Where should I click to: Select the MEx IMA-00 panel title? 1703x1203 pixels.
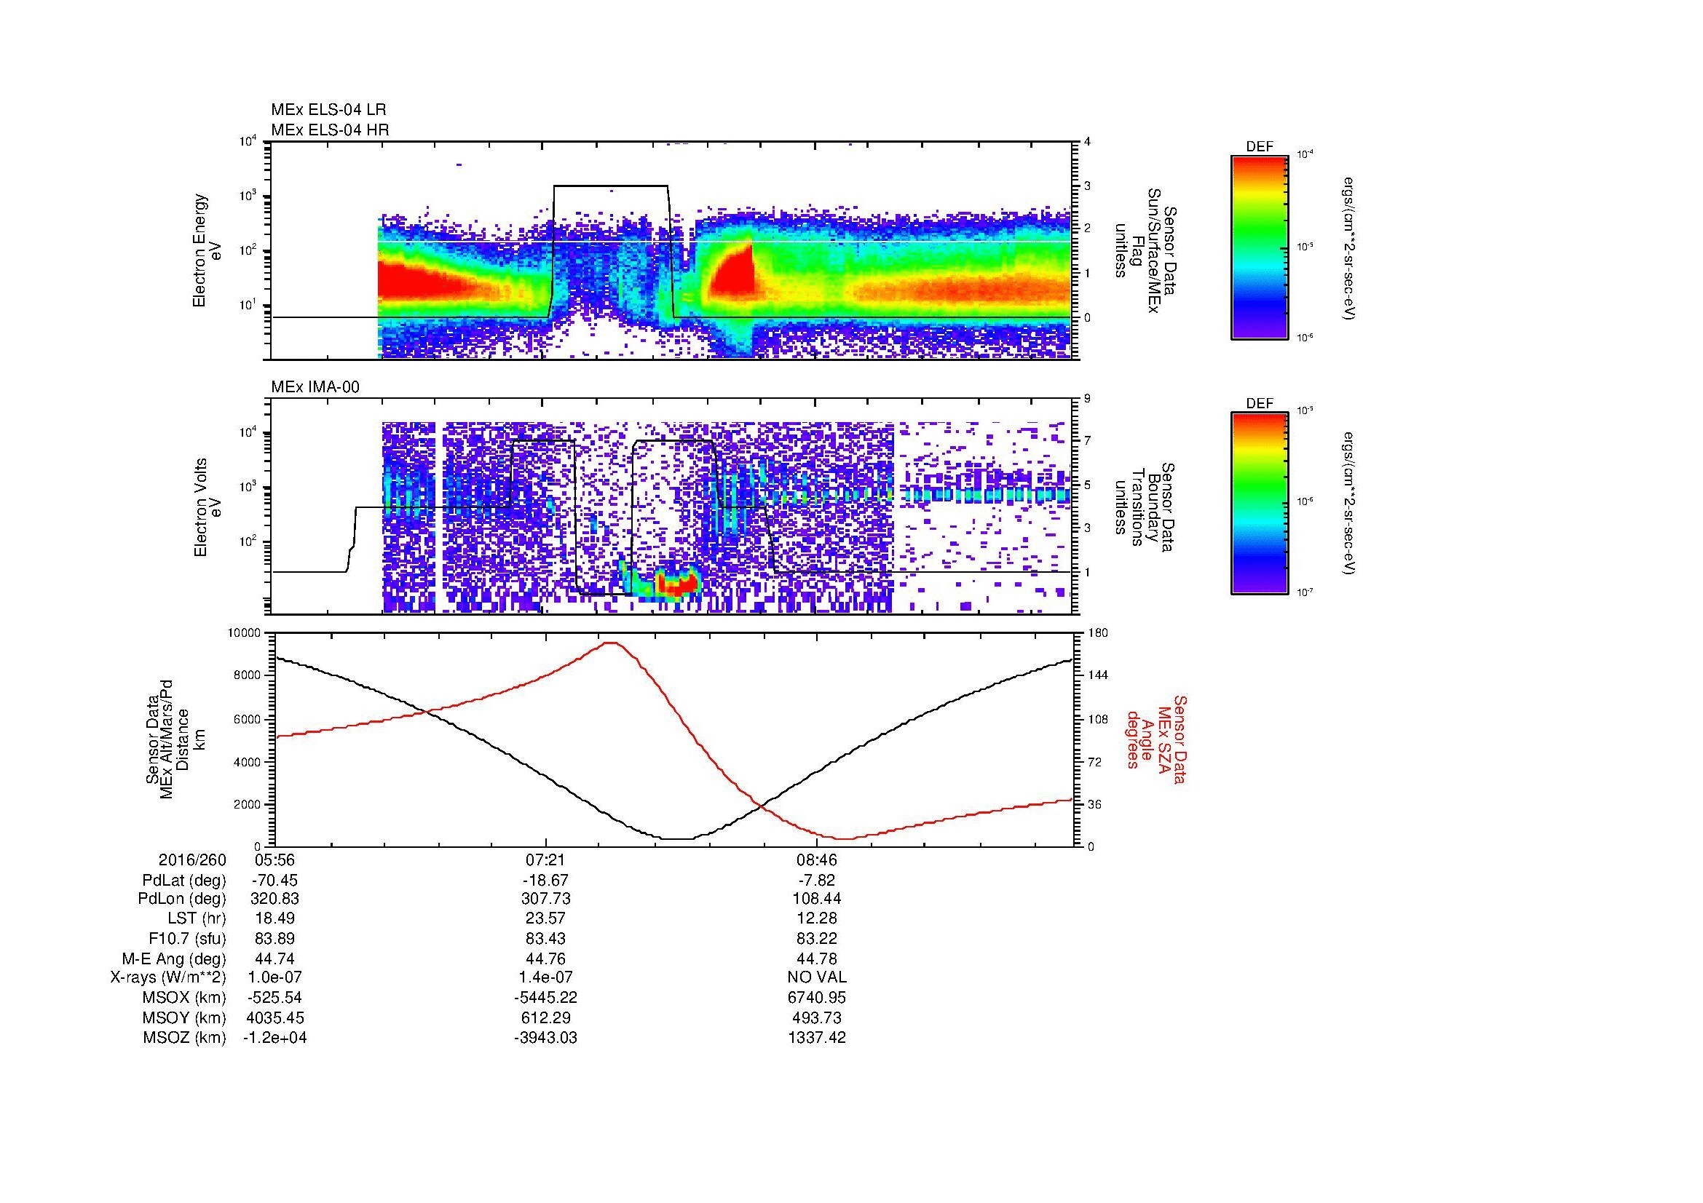point(315,386)
